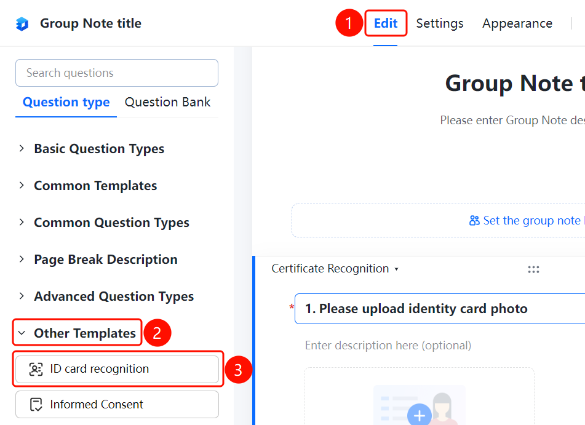The image size is (585, 425).
Task: Click the 'Enter description here (optional)' field
Action: (x=388, y=346)
